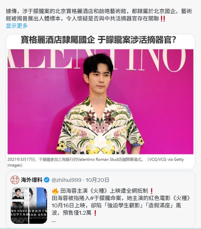The width and height of the screenshot is (201, 229).
Task: Open the Valentino event photo
Action: 100,102
